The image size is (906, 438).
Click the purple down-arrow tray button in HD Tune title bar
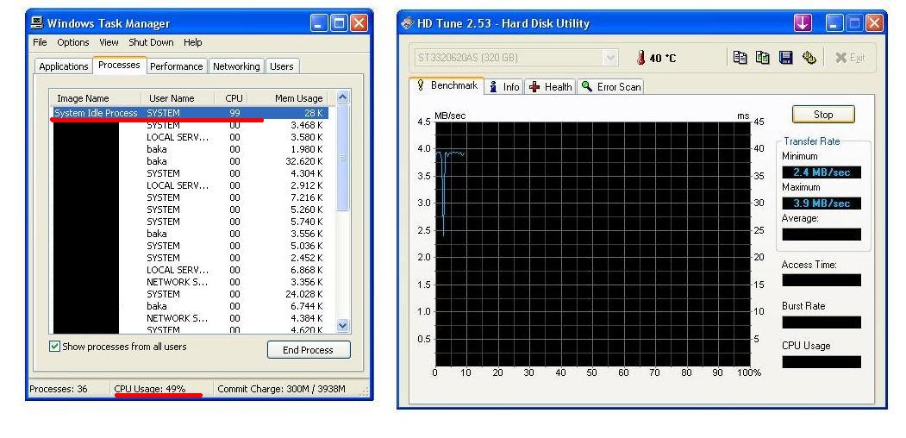click(803, 23)
